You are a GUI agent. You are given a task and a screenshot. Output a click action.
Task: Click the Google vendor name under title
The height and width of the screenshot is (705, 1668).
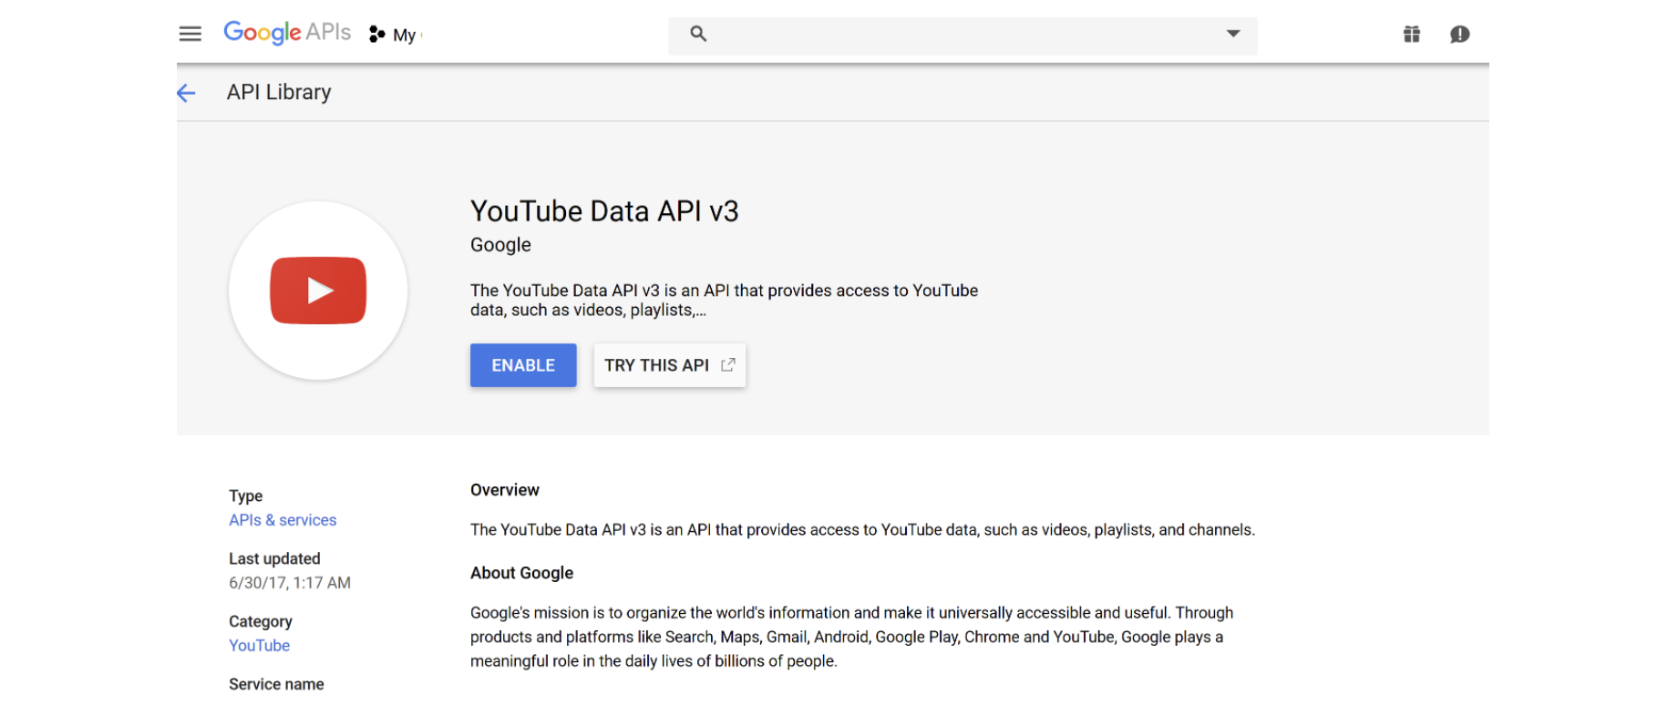(500, 245)
